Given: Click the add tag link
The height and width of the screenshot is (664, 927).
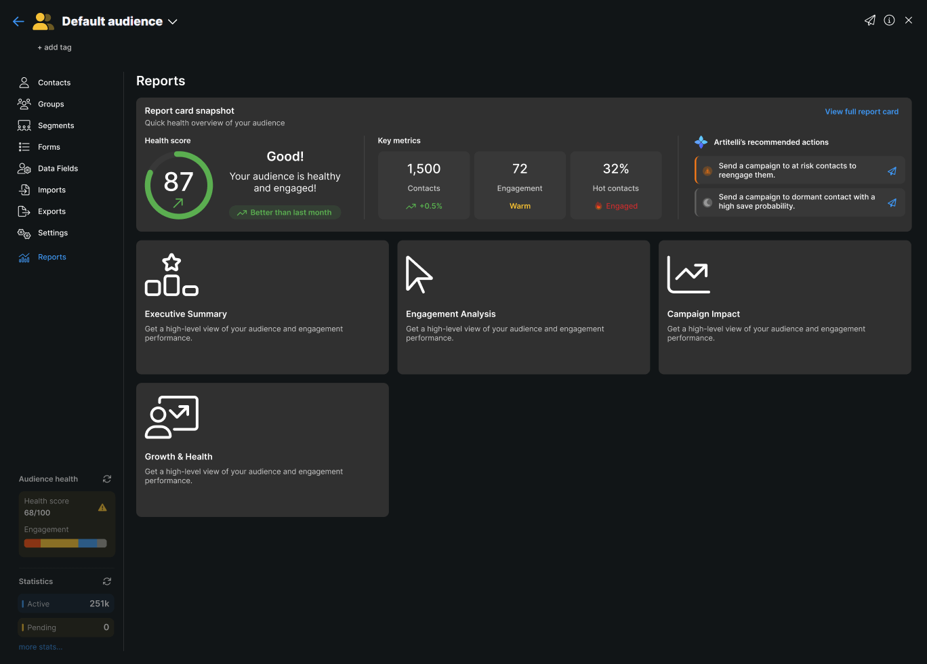Looking at the screenshot, I should click(x=54, y=47).
